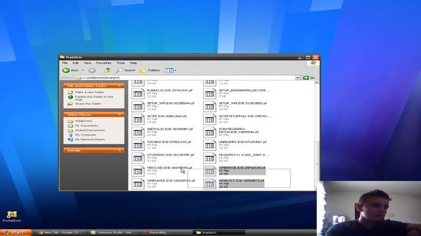Select the SETUP_WM.EXE-3135CBDD.pf file icon

tap(210, 106)
